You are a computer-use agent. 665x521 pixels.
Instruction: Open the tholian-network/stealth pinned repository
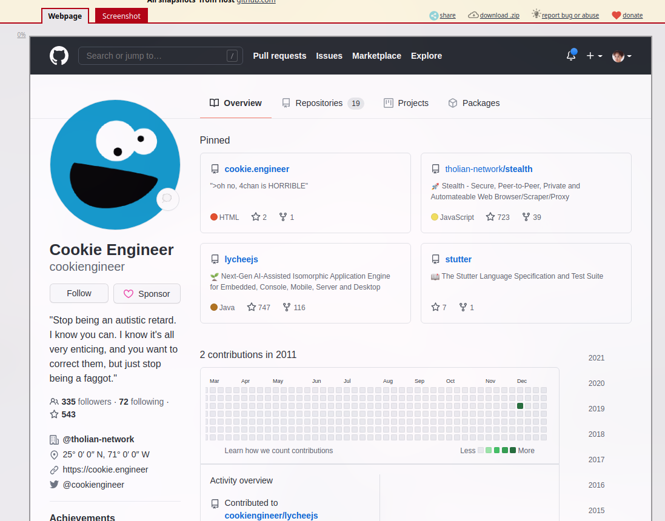point(489,169)
